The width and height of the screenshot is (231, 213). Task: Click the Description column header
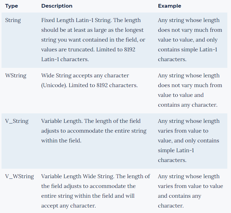click(57, 6)
